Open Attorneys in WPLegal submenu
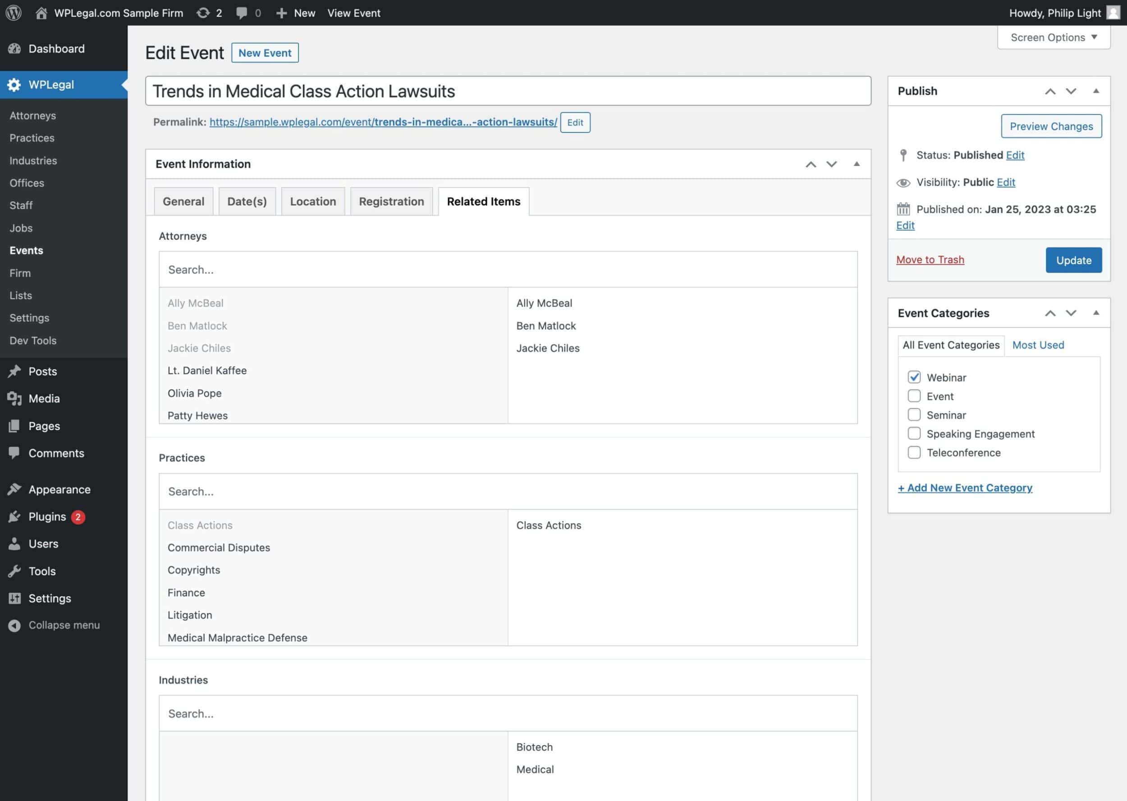This screenshot has height=801, width=1127. point(32,115)
